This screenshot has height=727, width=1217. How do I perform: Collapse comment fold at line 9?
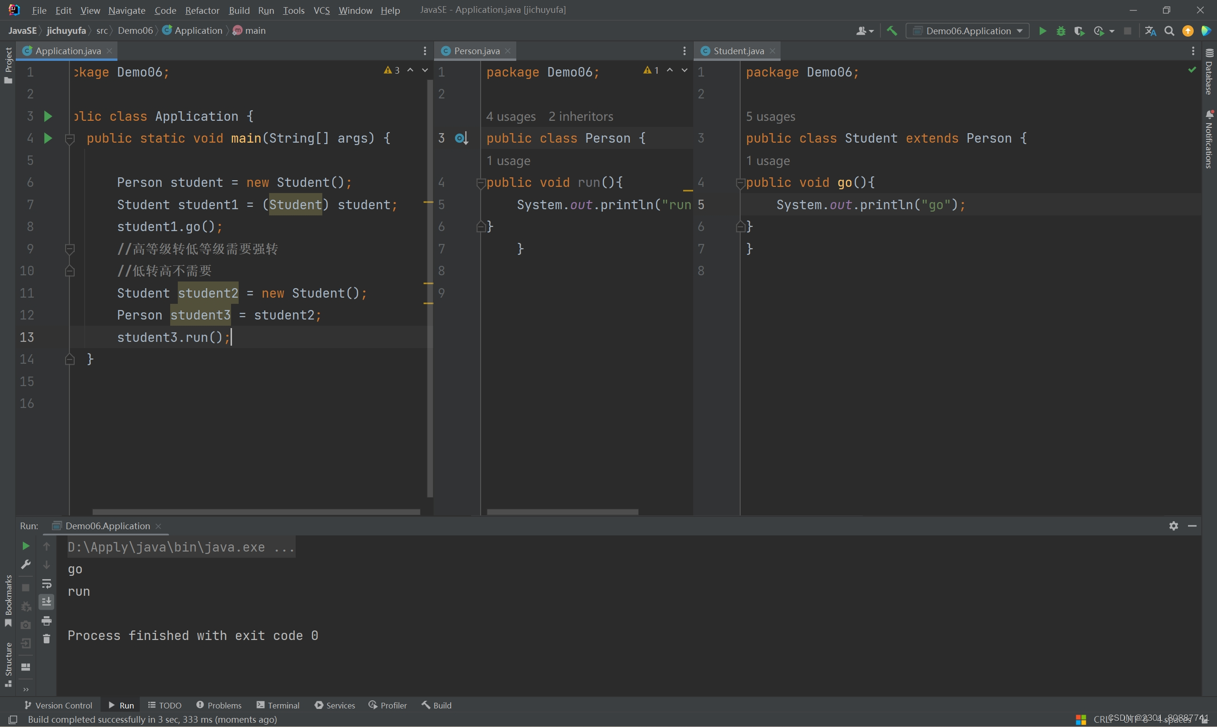coord(69,249)
